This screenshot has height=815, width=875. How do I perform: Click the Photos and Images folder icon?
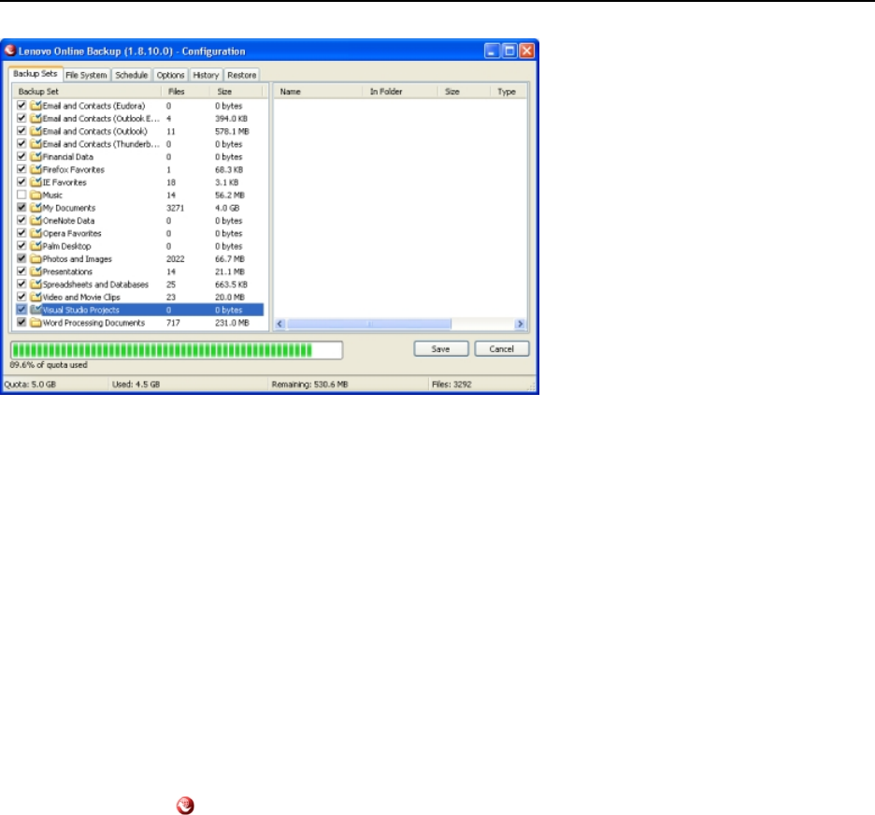coord(36,258)
